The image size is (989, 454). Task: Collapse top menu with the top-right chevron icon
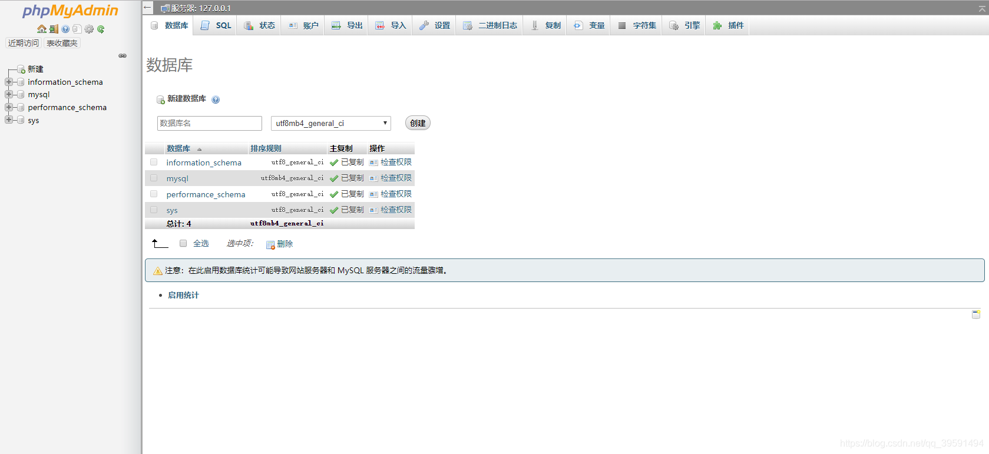(x=982, y=8)
